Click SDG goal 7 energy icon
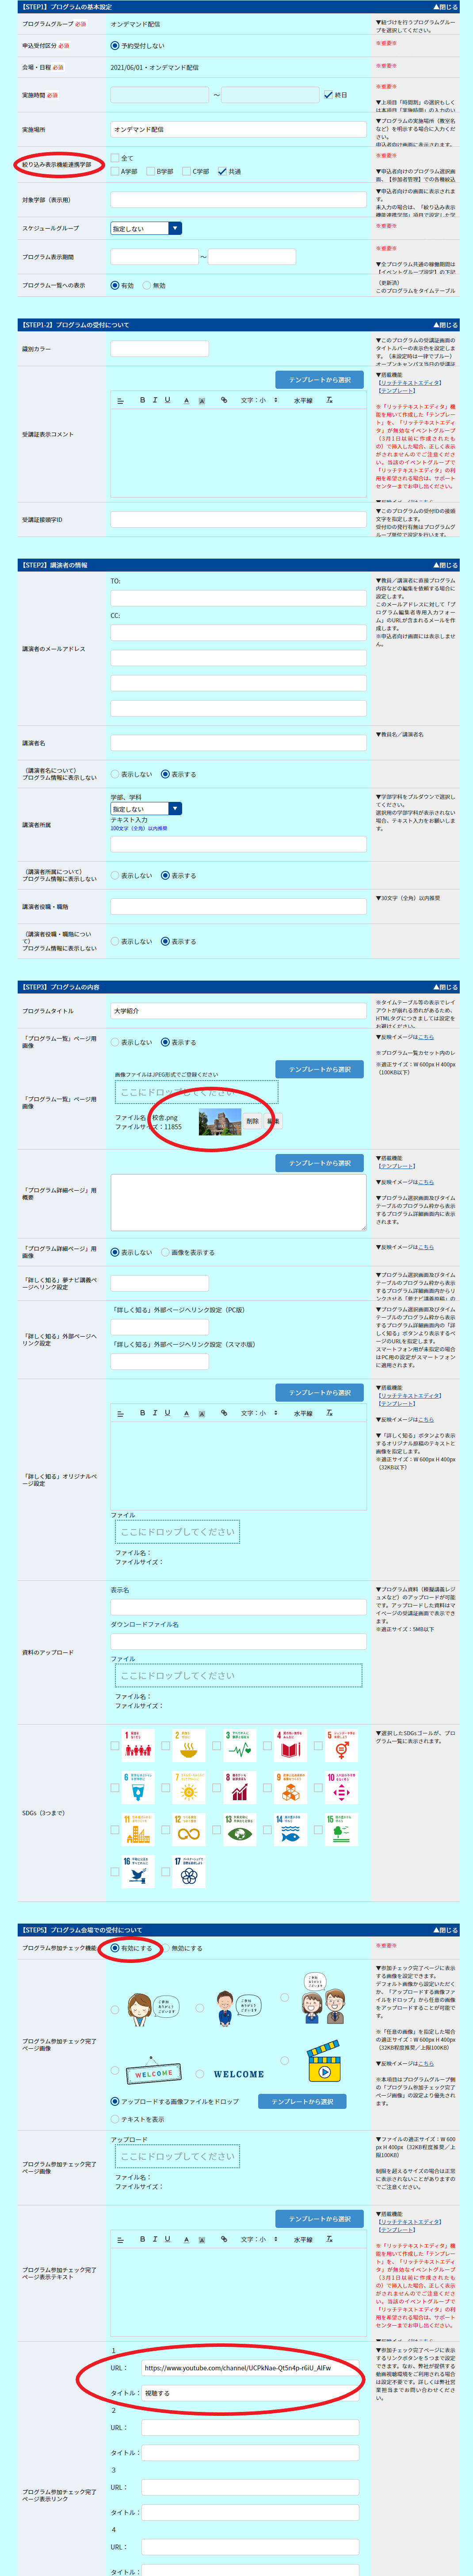 [189, 1788]
